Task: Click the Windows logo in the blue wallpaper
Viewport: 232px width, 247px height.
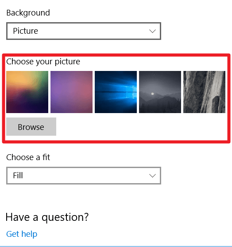Action: [x=131, y=92]
